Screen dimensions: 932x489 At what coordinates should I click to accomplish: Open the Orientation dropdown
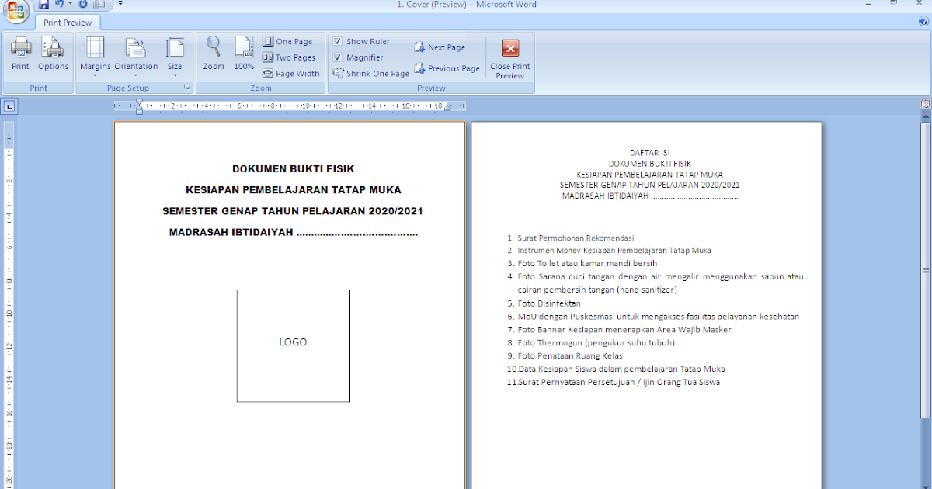(x=136, y=54)
